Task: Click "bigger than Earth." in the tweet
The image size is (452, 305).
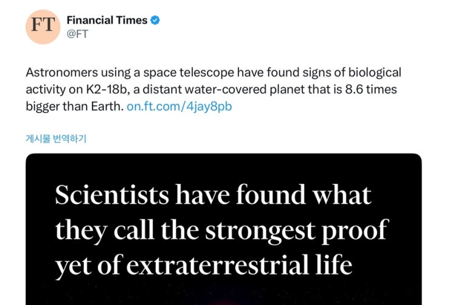Action: point(74,106)
